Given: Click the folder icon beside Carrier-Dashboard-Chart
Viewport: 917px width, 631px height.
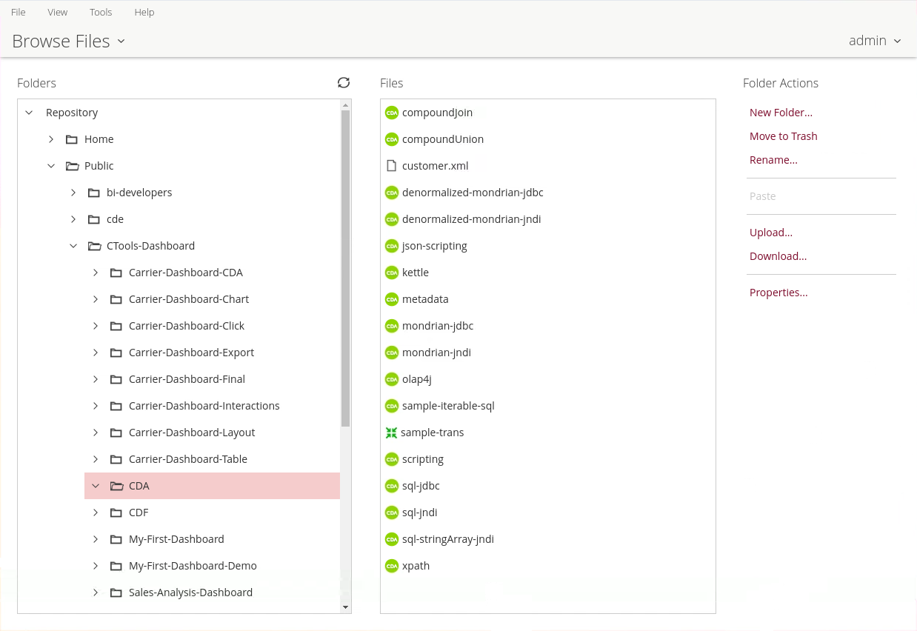Looking at the screenshot, I should point(116,299).
